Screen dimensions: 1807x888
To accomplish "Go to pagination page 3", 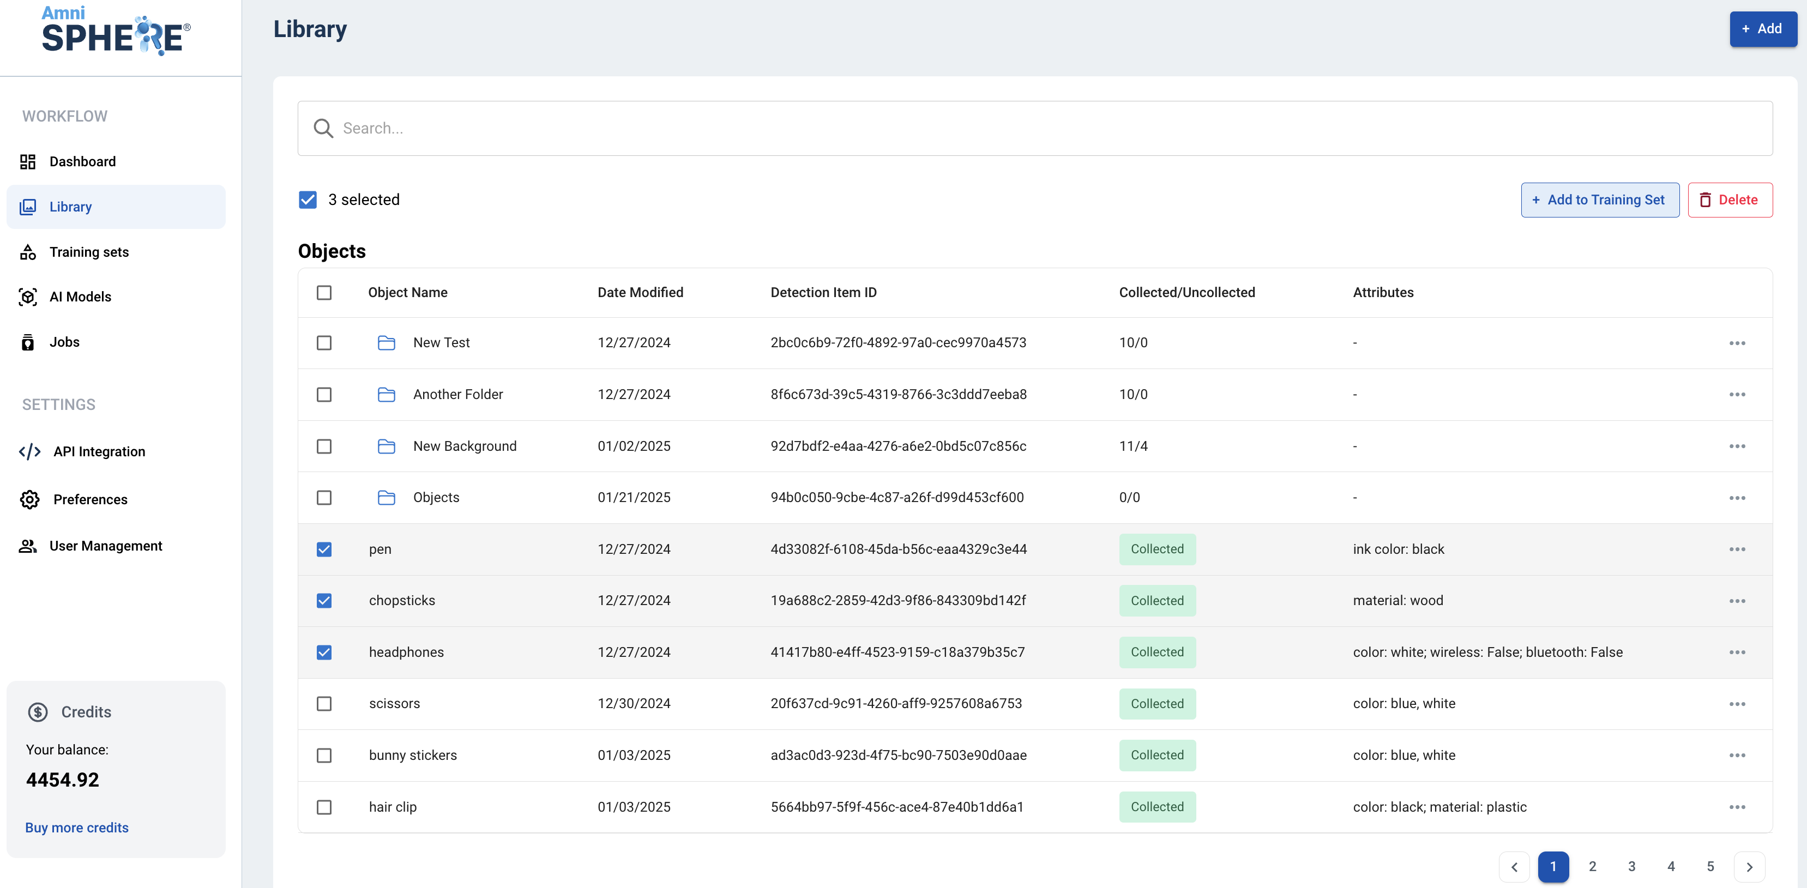I will pos(1631,867).
